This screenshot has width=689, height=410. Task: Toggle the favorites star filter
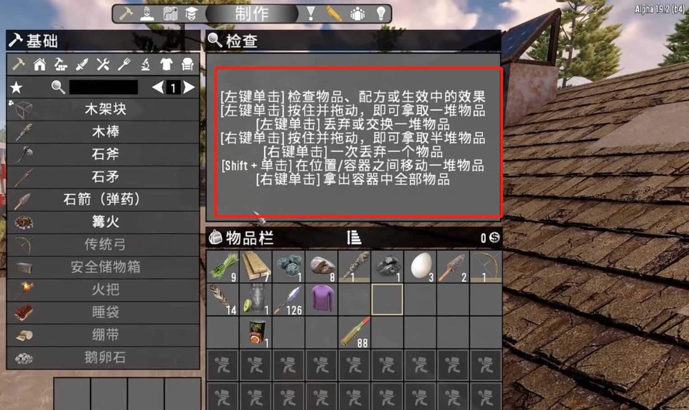click(17, 87)
